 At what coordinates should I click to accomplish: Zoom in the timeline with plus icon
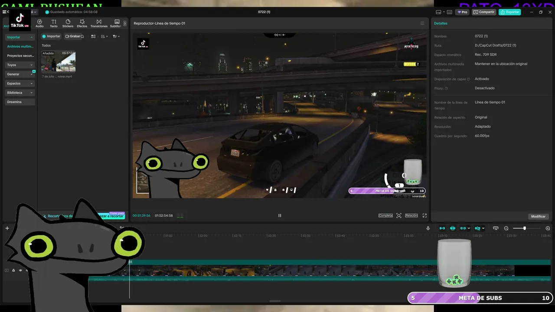point(548,228)
